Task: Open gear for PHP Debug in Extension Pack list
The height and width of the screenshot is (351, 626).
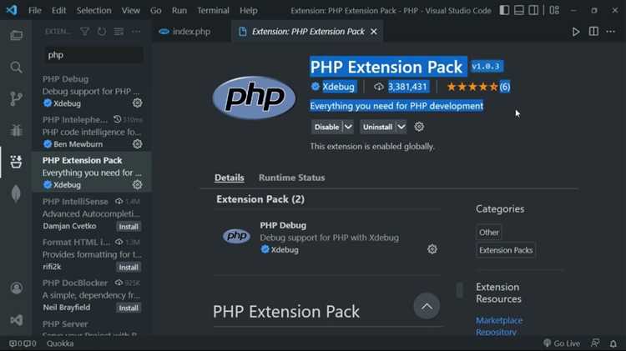Action: point(432,249)
